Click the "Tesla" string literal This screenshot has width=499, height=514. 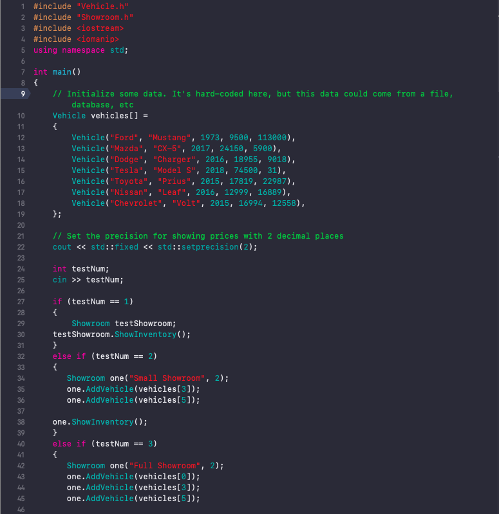(x=126, y=170)
